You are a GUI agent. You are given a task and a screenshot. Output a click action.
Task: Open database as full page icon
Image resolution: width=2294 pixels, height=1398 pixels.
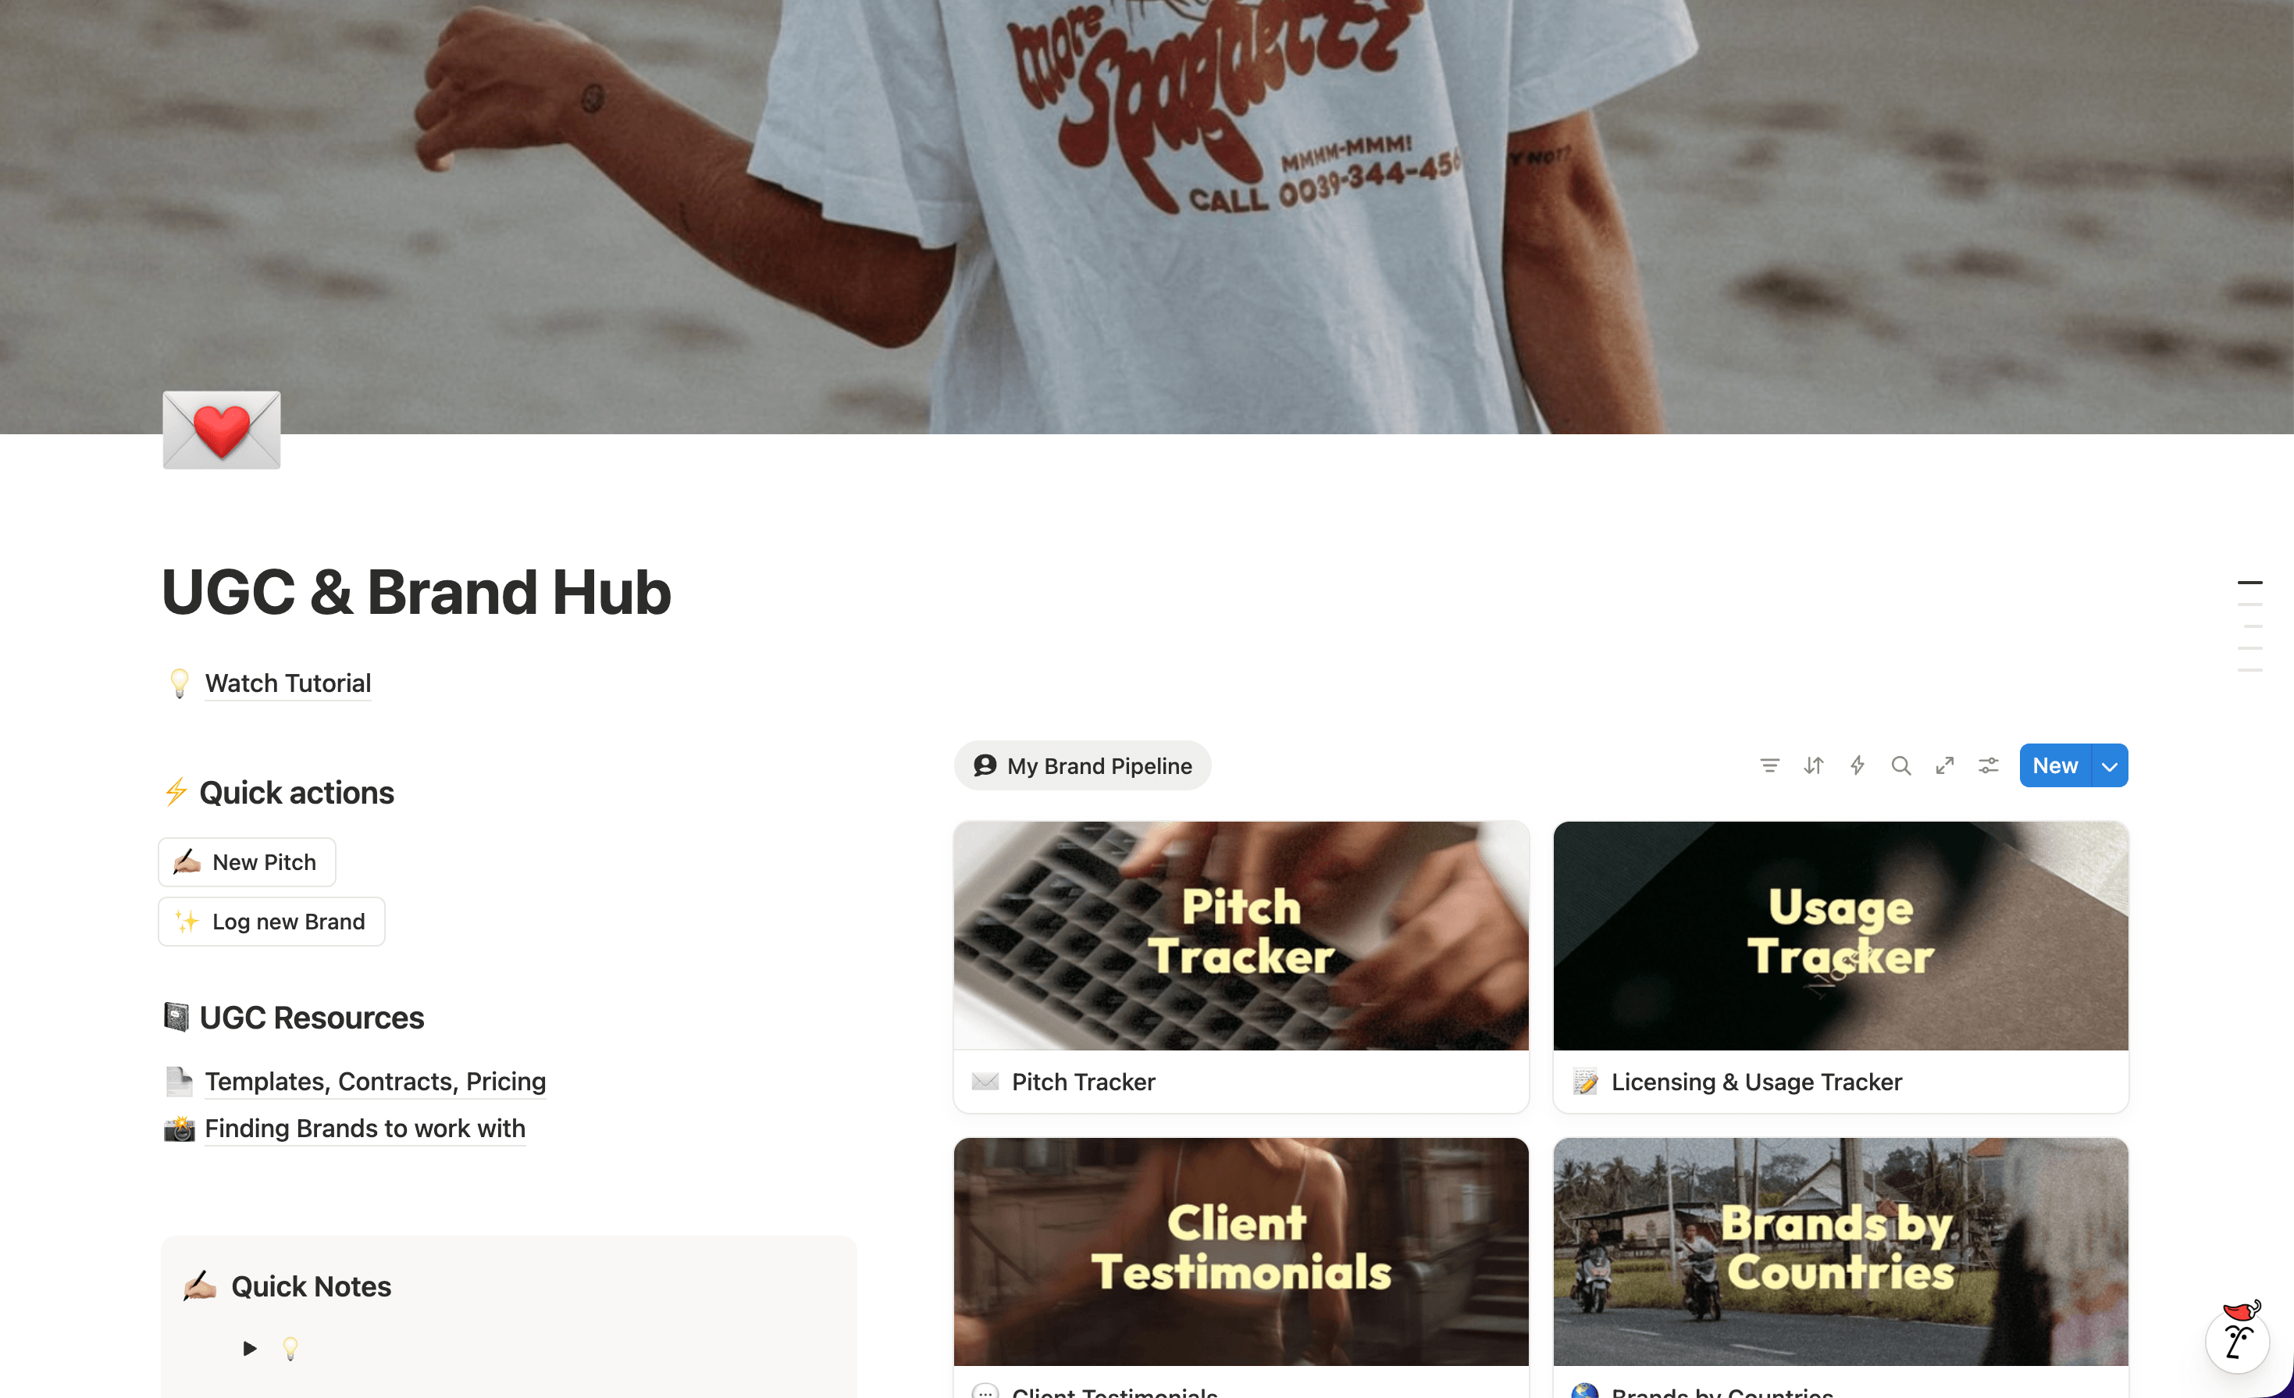click(1944, 765)
